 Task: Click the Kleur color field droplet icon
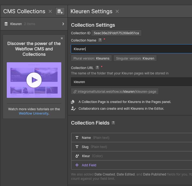tap(77, 156)
